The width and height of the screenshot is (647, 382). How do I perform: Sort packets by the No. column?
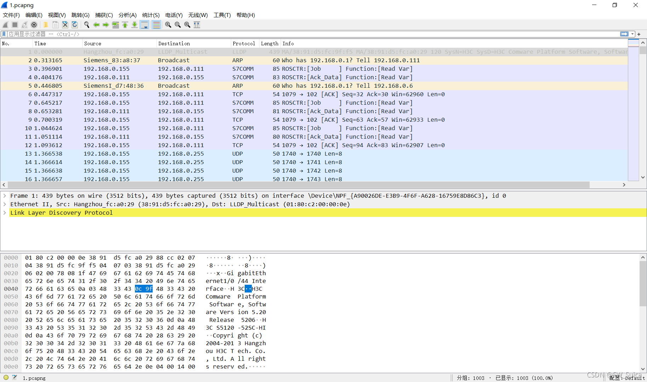click(x=16, y=44)
